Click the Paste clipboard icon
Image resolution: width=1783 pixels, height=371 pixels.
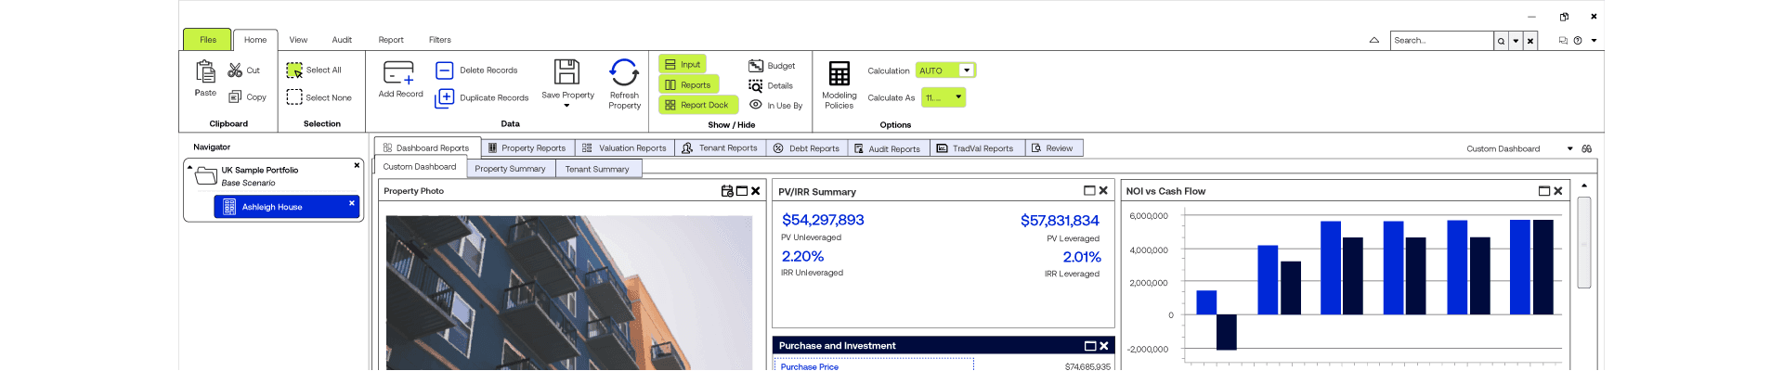click(205, 71)
